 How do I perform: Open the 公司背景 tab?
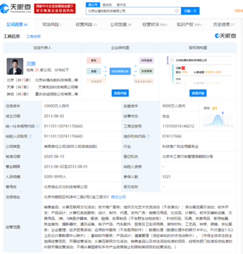coord(17,25)
